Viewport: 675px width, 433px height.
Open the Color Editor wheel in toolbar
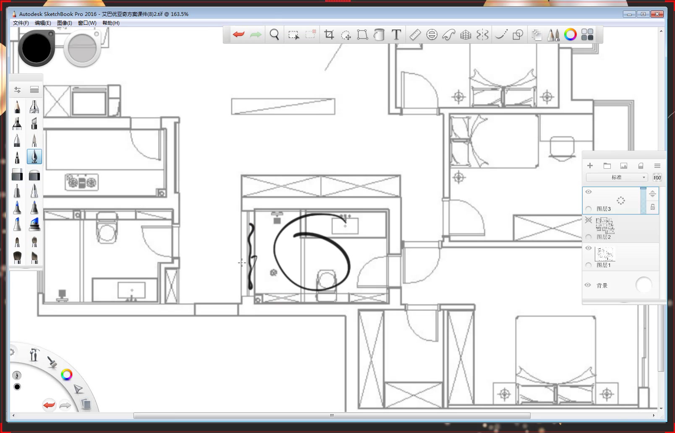click(570, 34)
